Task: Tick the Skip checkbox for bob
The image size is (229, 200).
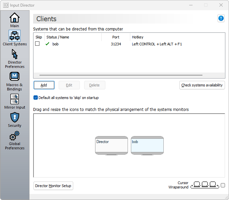Action: coord(37,44)
